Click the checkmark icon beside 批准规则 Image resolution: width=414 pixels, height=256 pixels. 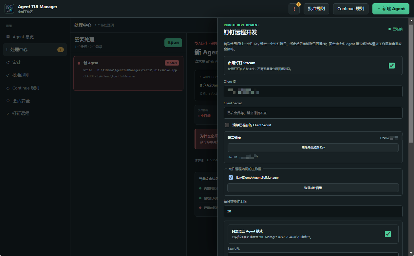click(x=8, y=75)
